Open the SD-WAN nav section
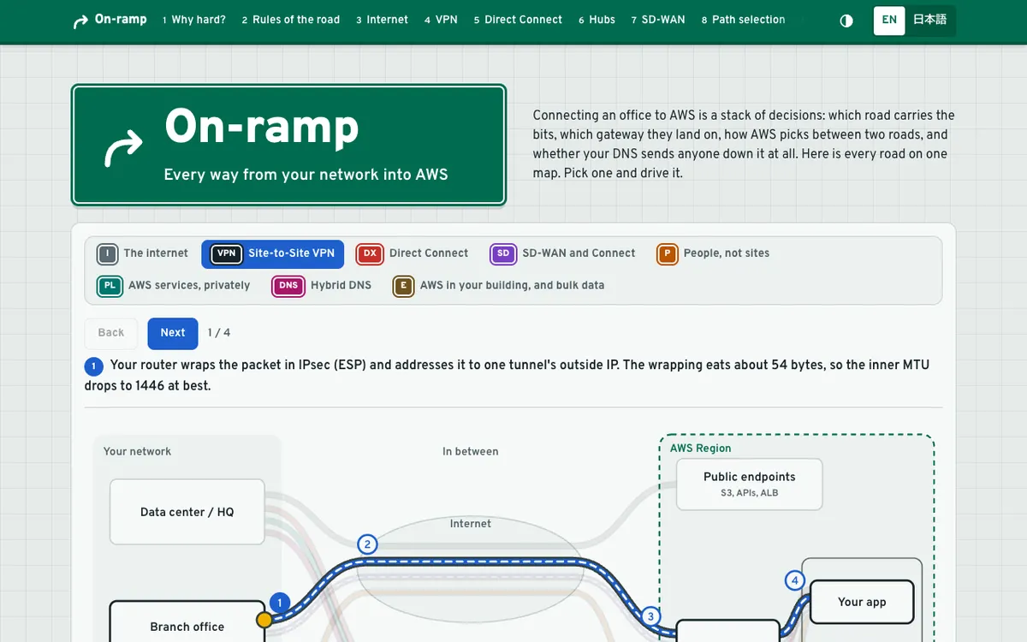Screen dimensions: 1027x642 tap(657, 20)
